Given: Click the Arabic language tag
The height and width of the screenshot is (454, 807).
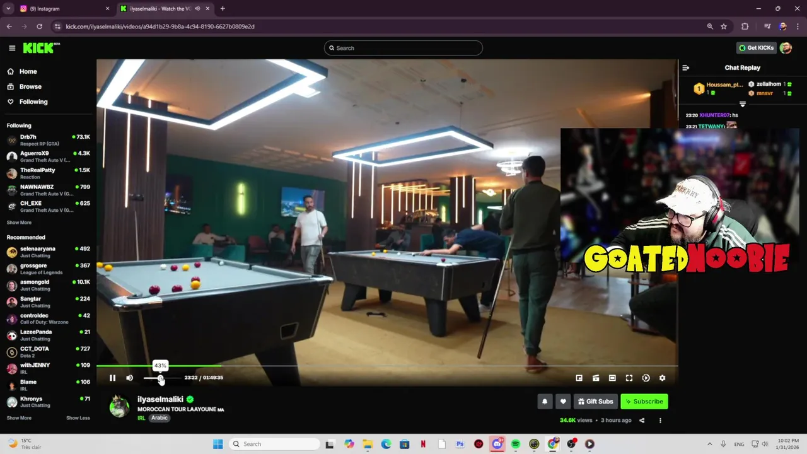Looking at the screenshot, I should pyautogui.click(x=160, y=418).
